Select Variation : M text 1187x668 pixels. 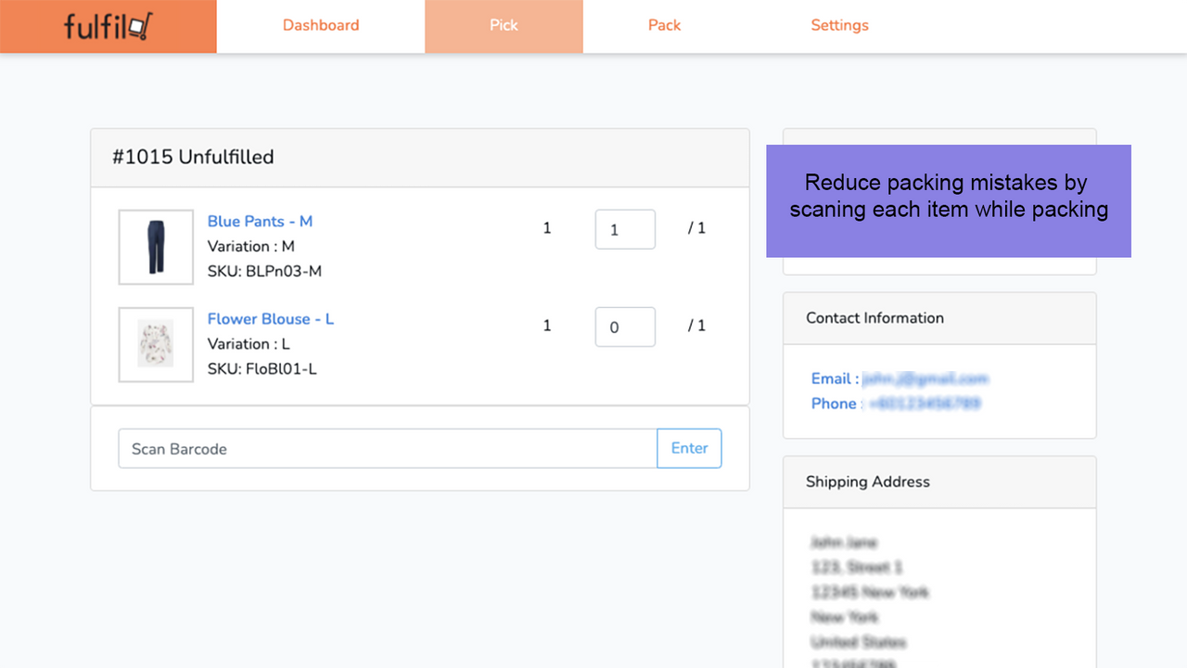click(250, 246)
